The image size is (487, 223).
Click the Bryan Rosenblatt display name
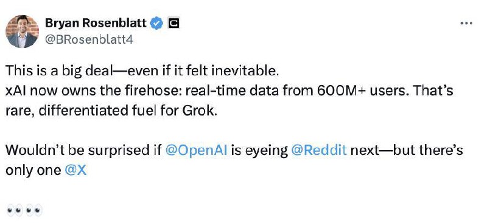[96, 23]
